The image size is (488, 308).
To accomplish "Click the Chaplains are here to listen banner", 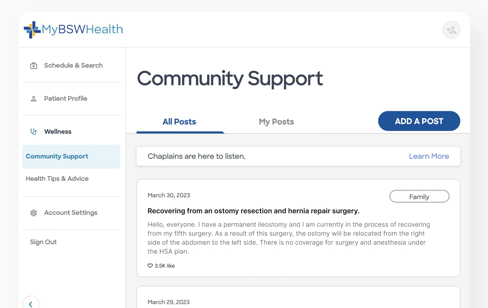I will [x=196, y=156].
